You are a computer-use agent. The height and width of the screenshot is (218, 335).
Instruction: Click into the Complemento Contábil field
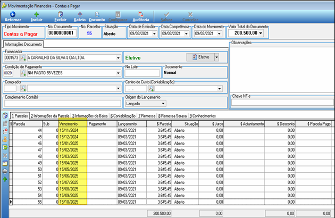(63, 104)
